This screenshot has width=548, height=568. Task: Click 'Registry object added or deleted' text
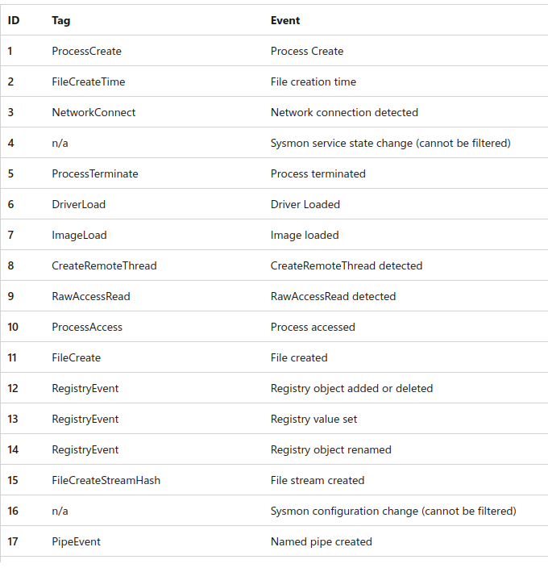351,388
